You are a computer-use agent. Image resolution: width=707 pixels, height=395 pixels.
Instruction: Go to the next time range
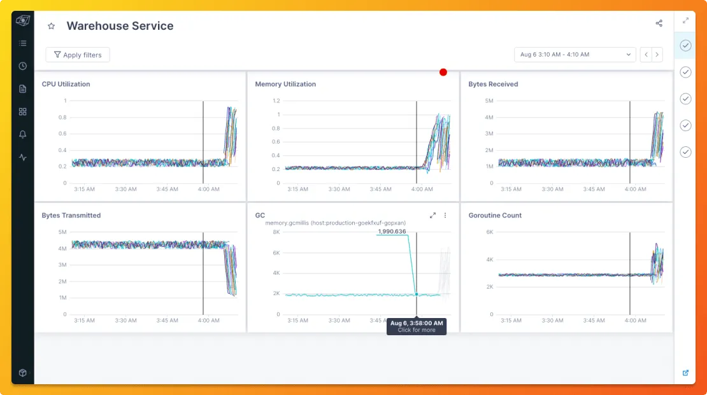657,55
